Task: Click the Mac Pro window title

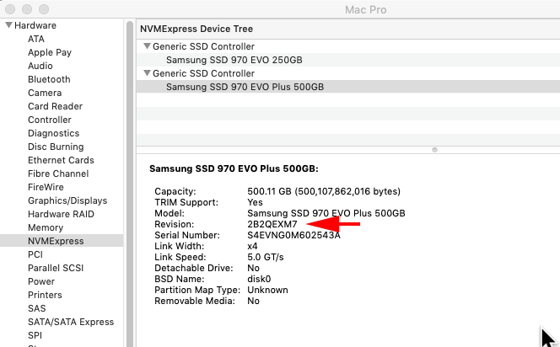Action: point(366,9)
